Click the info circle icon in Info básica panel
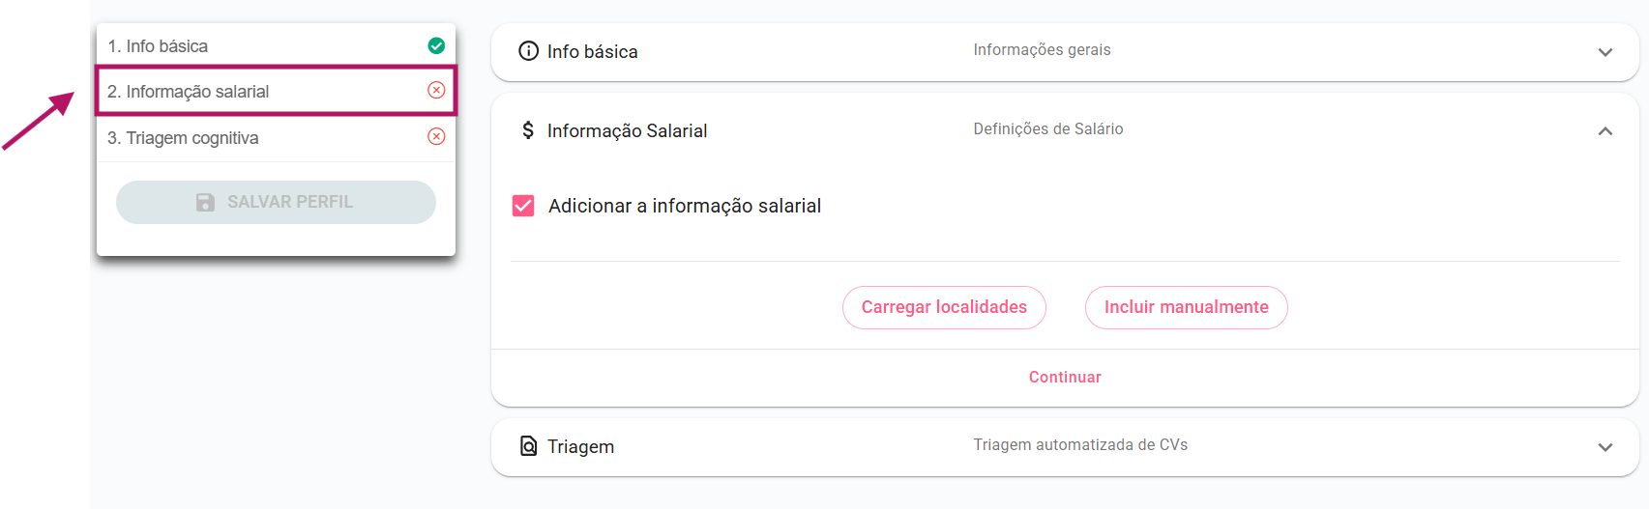Screen dimensions: 1649x509 (528, 51)
